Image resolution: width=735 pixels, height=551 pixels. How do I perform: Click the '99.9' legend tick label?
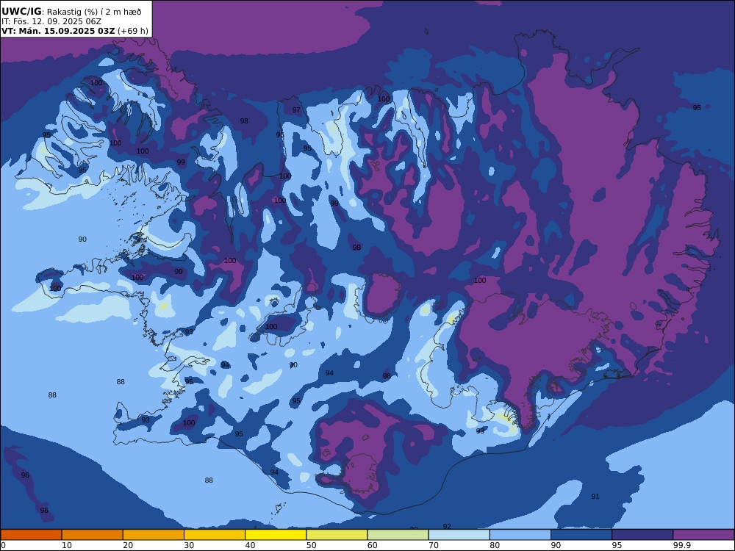point(681,545)
